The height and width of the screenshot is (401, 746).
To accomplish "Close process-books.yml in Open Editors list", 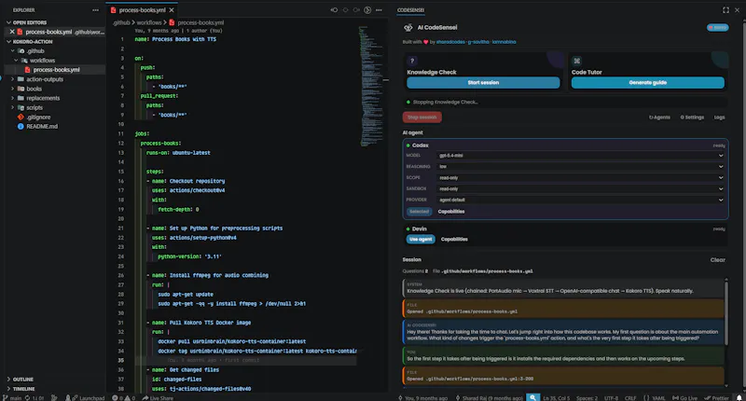I will point(12,32).
